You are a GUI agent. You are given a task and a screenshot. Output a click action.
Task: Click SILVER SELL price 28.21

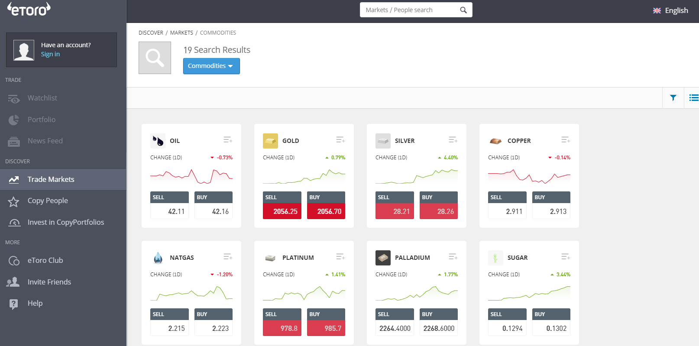[x=395, y=211]
